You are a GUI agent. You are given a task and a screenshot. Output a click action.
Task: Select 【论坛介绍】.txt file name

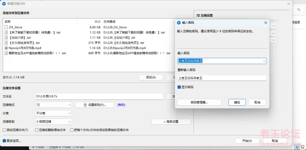tap(20, 38)
